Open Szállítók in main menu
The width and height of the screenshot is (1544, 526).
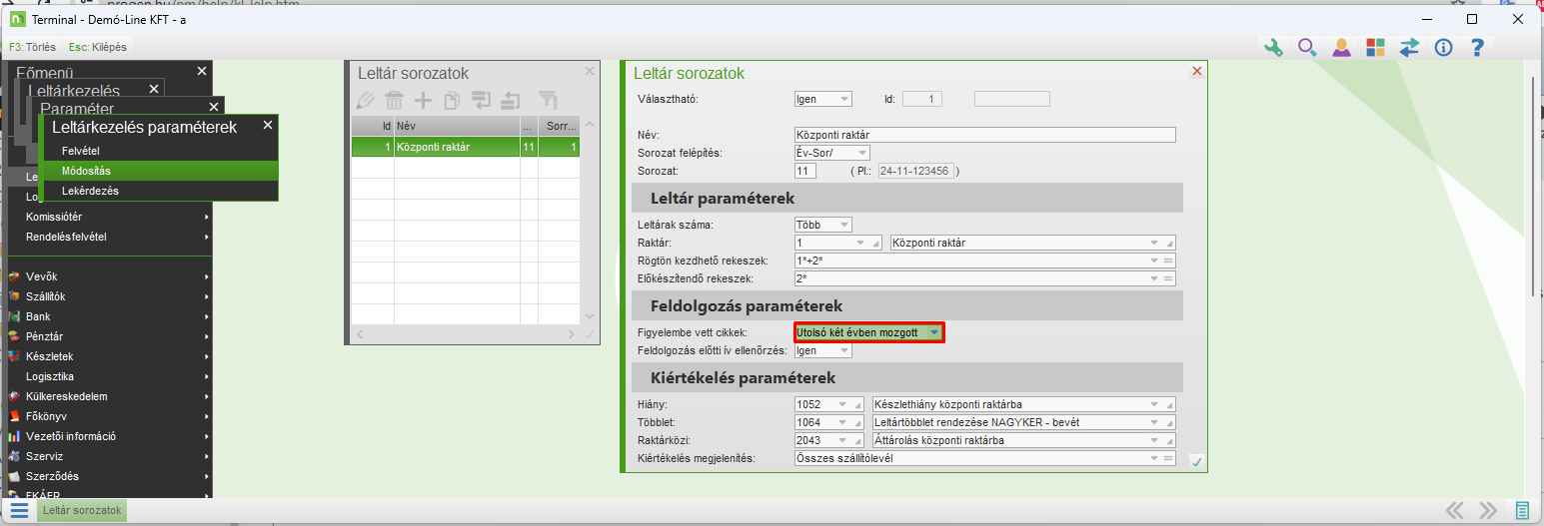coord(110,296)
